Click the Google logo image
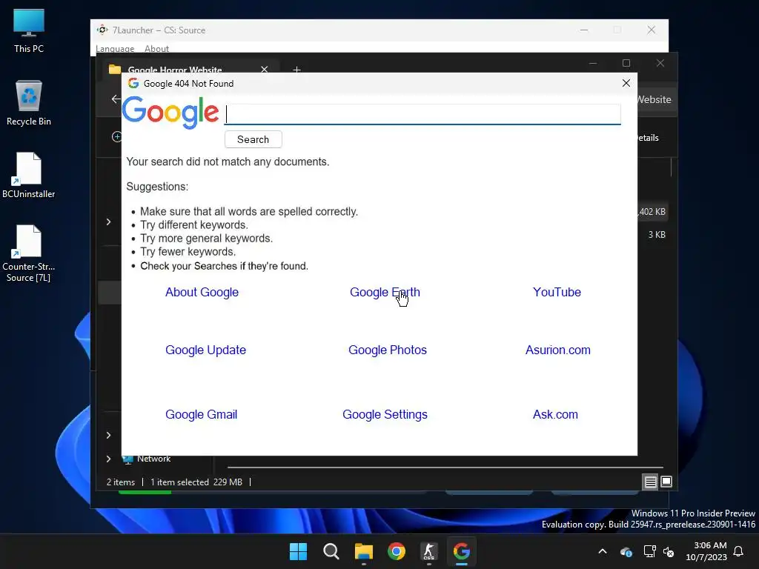The height and width of the screenshot is (569, 759). [170, 113]
